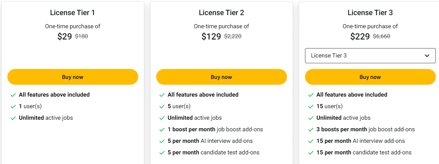Viewport: 439px width, 164px height.
Task: Click the checkmark beside '5 per month AI interview'
Action: coord(162,141)
